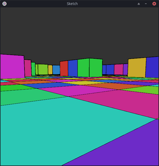Image resolution: width=159 pixels, height=166 pixels.
Task: Click the small yellow cube on the left
Action: pyautogui.click(x=50, y=70)
